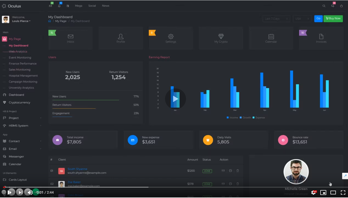Screen dimensions: 348x198
Task: Select Finance Performance in sidebar
Action: click(23, 64)
